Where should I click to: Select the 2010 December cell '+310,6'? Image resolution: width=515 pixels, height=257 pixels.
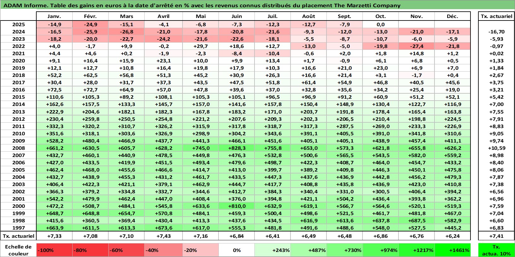click(x=452, y=133)
